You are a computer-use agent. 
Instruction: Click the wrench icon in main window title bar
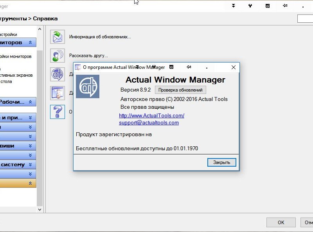pyautogui.click(x=250, y=6)
